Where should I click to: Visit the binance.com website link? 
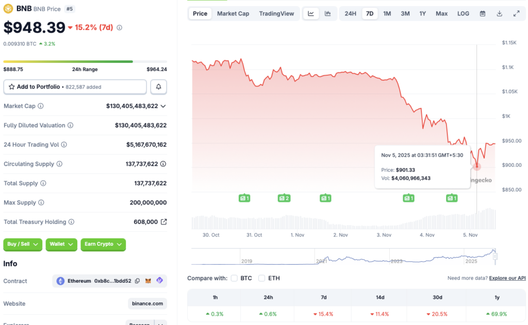click(147, 303)
